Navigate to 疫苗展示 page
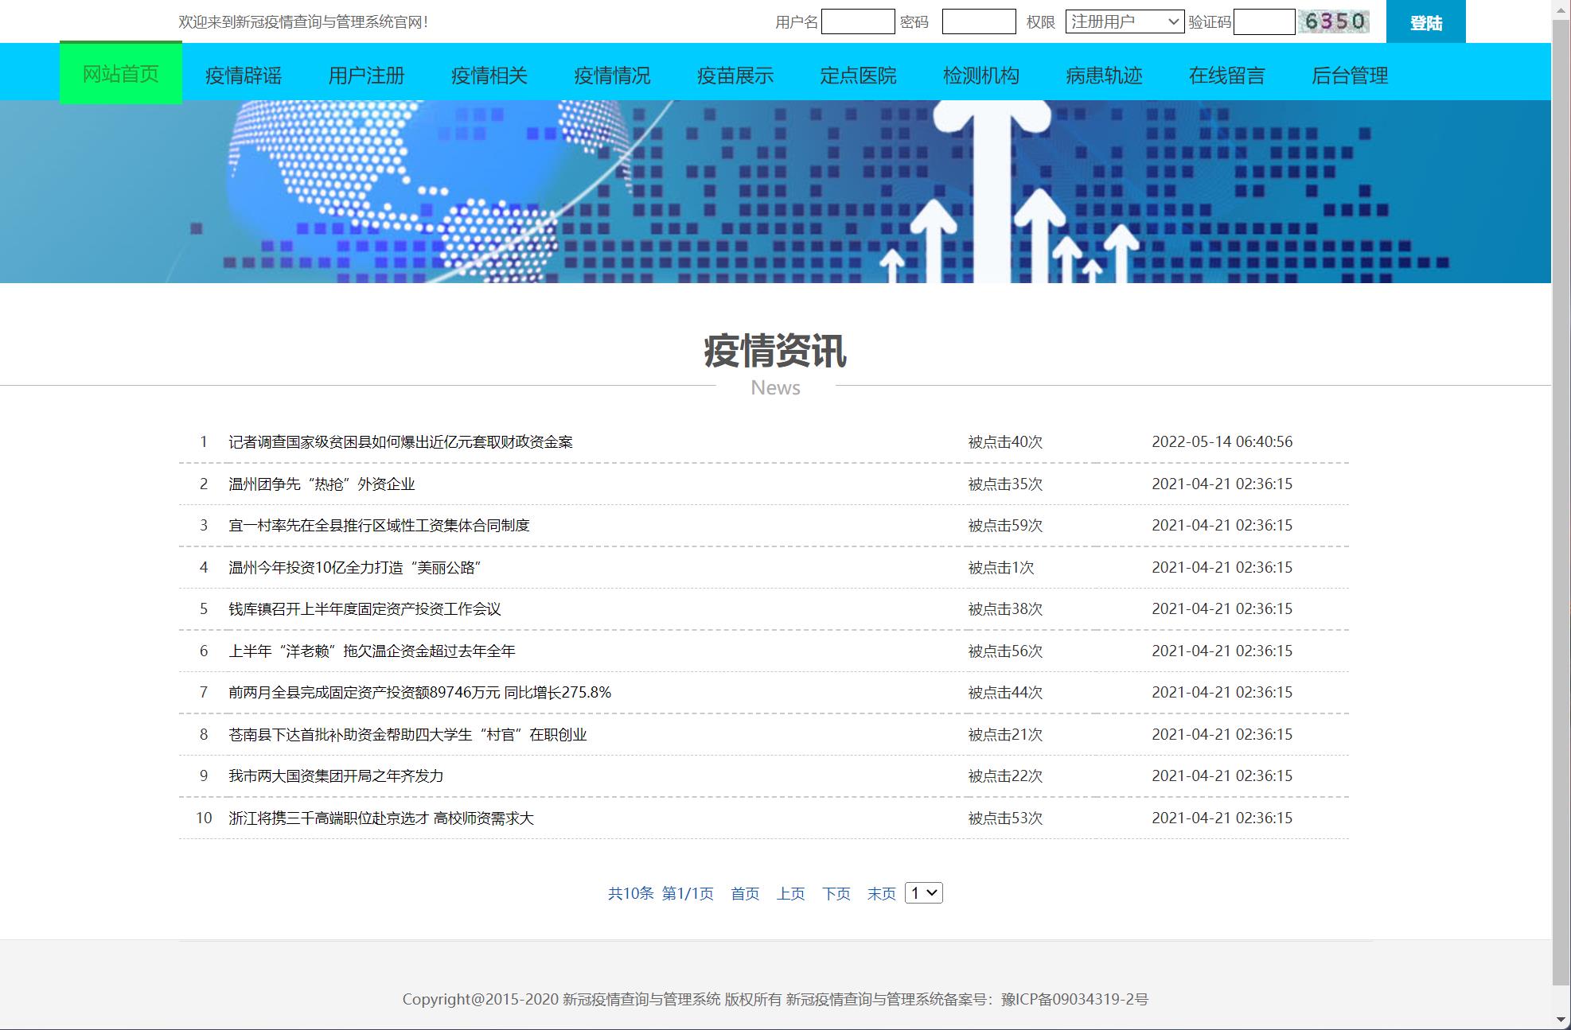Image resolution: width=1571 pixels, height=1030 pixels. (x=734, y=76)
